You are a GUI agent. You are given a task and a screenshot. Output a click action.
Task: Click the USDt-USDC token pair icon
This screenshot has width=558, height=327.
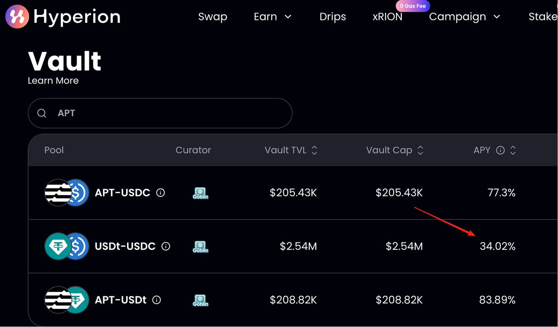66,246
